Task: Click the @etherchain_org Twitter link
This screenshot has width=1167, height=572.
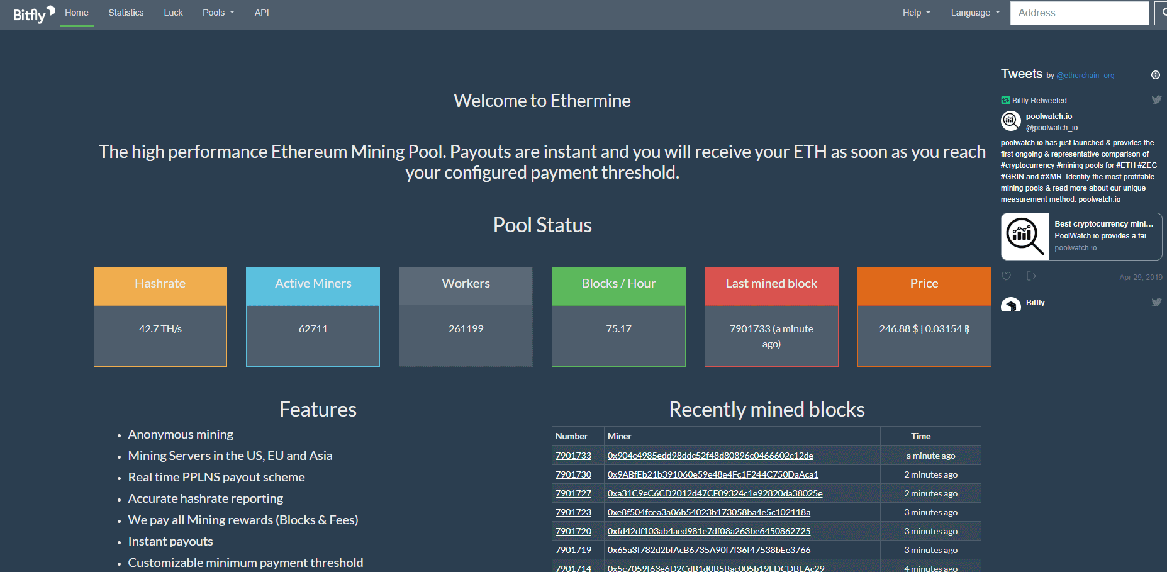Action: point(1085,76)
